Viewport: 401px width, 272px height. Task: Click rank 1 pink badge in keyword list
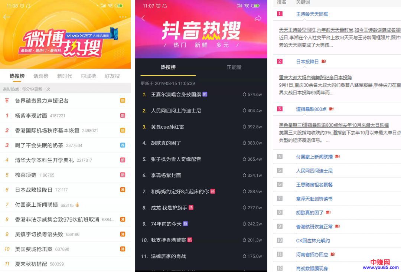click(x=280, y=14)
